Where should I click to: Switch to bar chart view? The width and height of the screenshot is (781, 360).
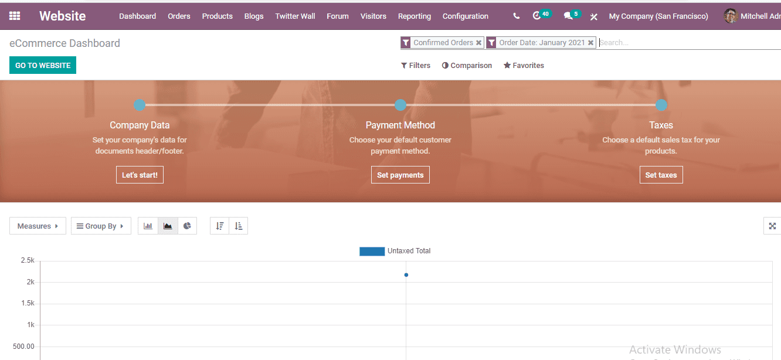click(148, 226)
